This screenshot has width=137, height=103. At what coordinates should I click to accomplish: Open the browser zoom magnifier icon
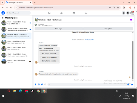pyautogui.click(x=110, y=7)
